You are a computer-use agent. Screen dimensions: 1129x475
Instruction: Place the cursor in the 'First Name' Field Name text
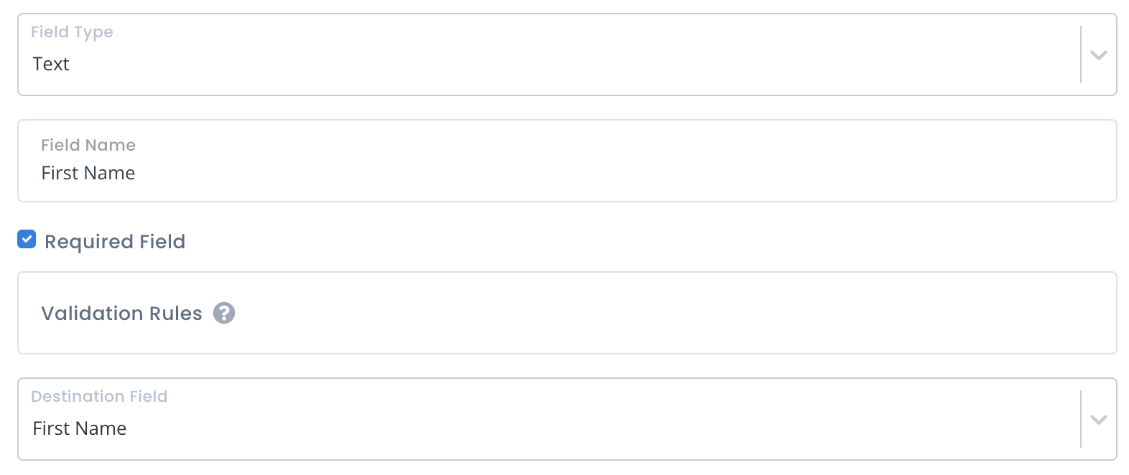coord(88,173)
